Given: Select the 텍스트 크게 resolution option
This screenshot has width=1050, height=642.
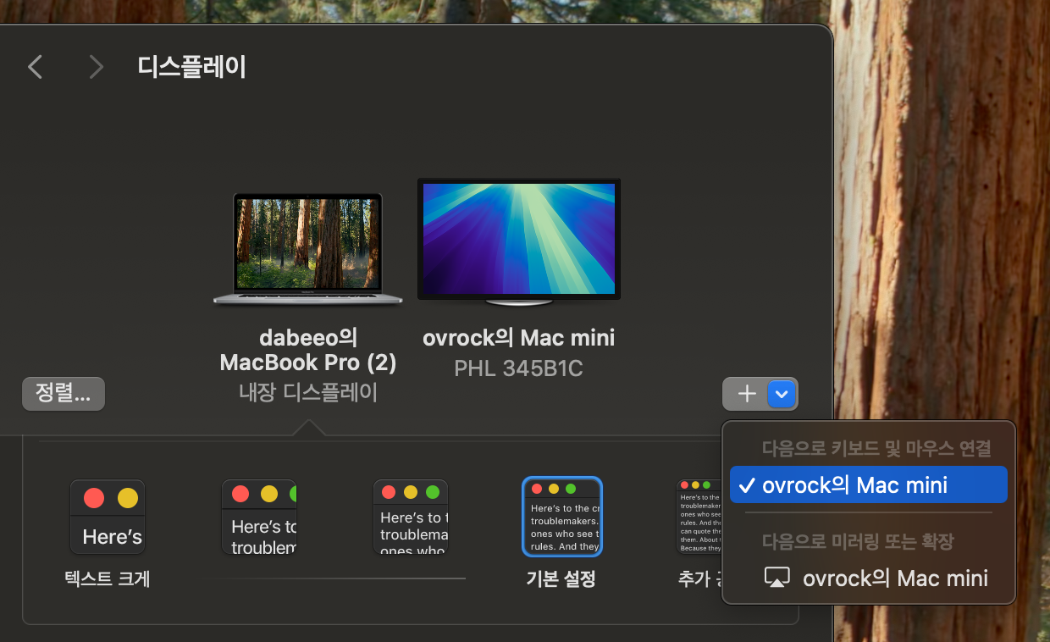Looking at the screenshot, I should [108, 517].
